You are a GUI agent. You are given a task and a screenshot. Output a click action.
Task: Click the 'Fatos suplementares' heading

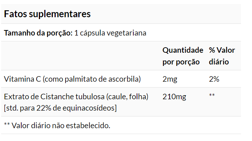click(47, 14)
